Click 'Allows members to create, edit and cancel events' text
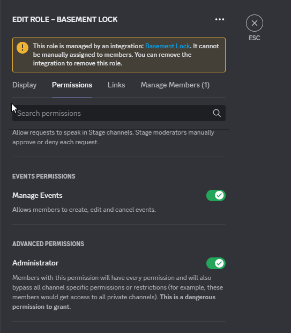Screen dimensions: 291x333 [84, 210]
